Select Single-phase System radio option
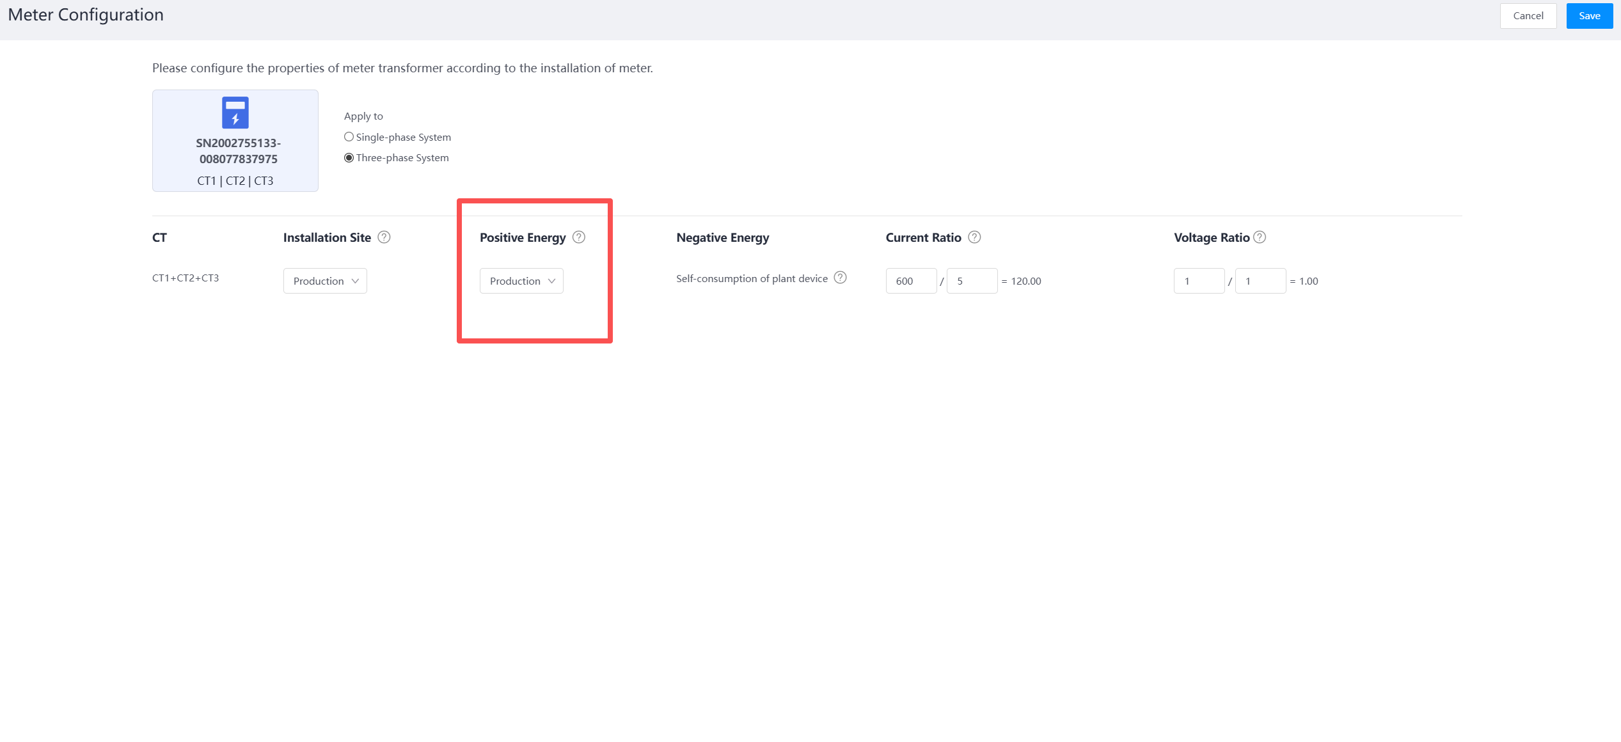Screen dimensions: 1621x742 (x=349, y=137)
